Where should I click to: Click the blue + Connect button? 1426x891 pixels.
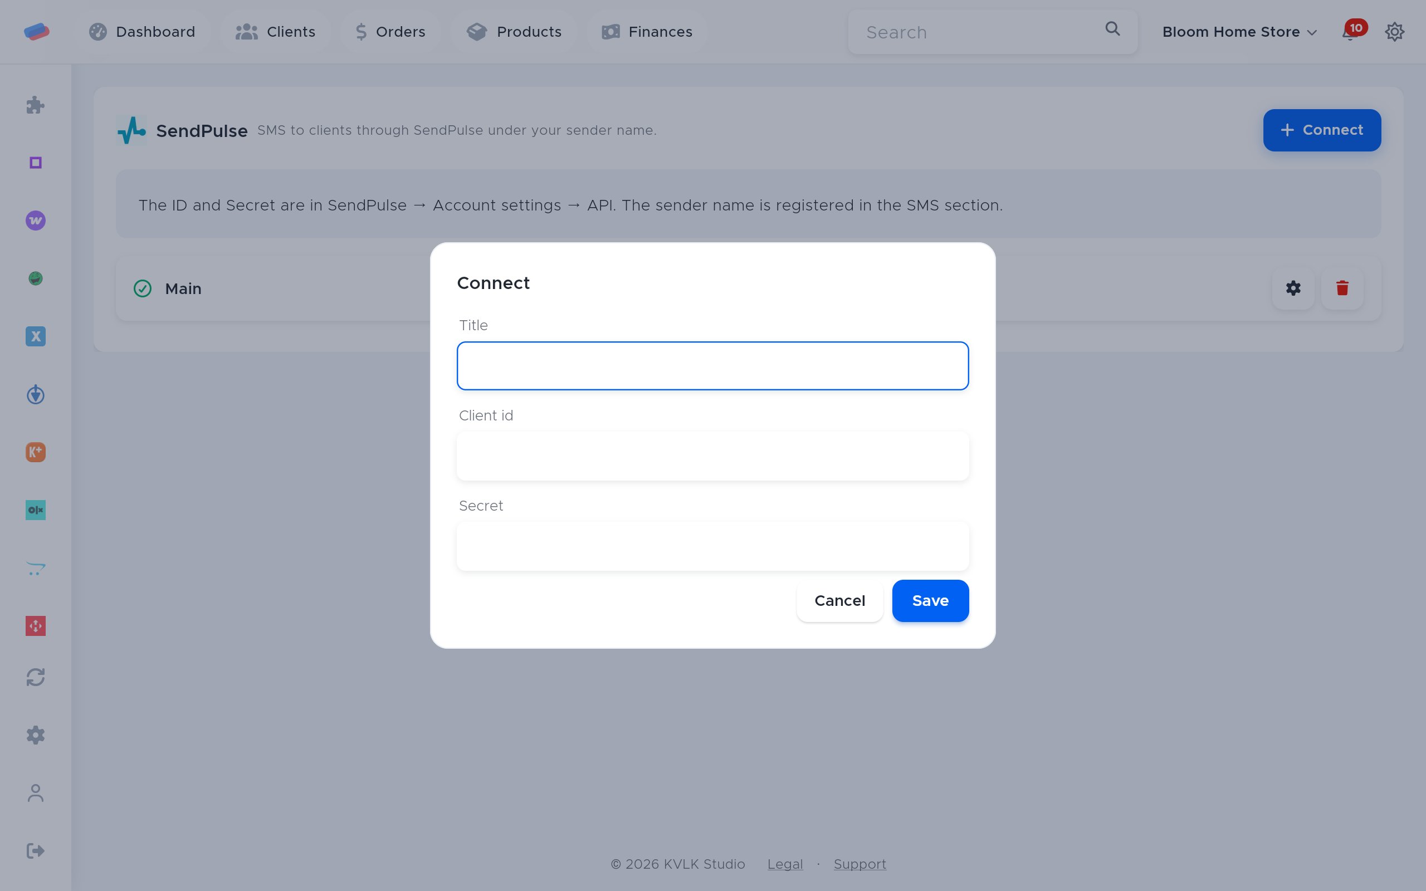[x=1322, y=130]
